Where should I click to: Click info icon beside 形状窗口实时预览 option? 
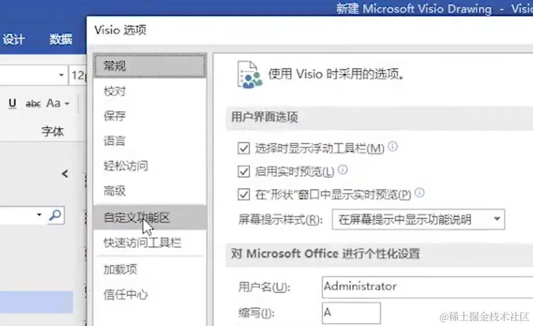pos(419,193)
